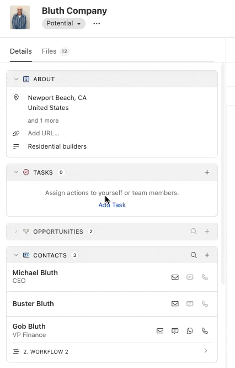This screenshot has width=235, height=368.
Task: Open the Potential status dropdown
Action: (63, 23)
